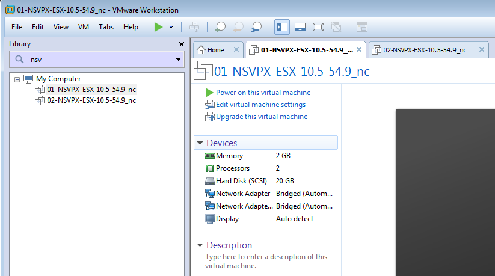This screenshot has height=276, width=495.
Task: Click the console view toolbar icon
Action: [362, 27]
